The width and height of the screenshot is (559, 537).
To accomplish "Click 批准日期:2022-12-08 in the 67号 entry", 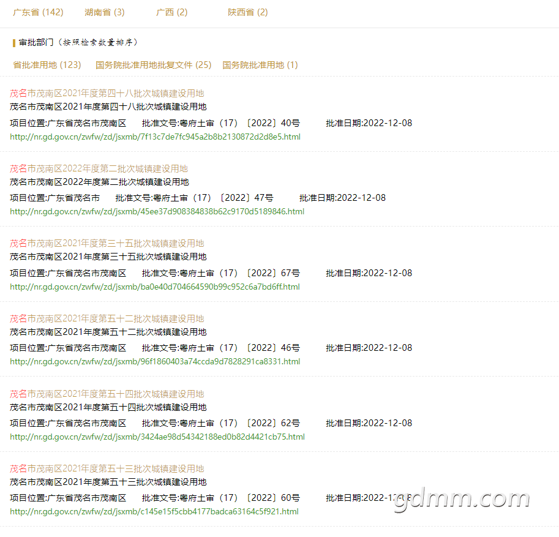I will [369, 273].
